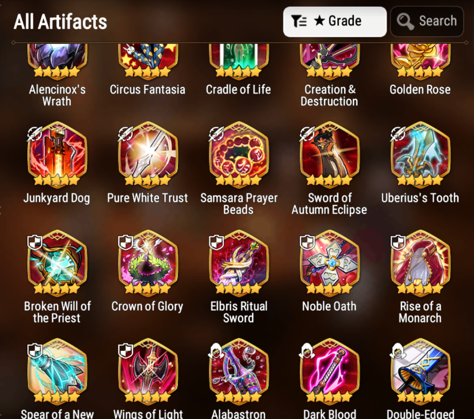Select the Double-Edged artifact thumbnail
Viewport: 474px width, 419px height.
coord(420,370)
